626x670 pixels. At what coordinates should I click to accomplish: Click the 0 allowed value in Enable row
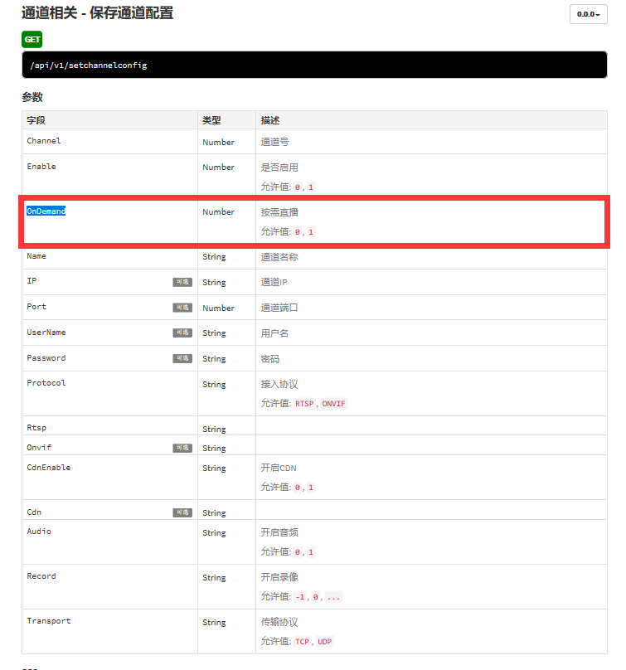coord(298,187)
